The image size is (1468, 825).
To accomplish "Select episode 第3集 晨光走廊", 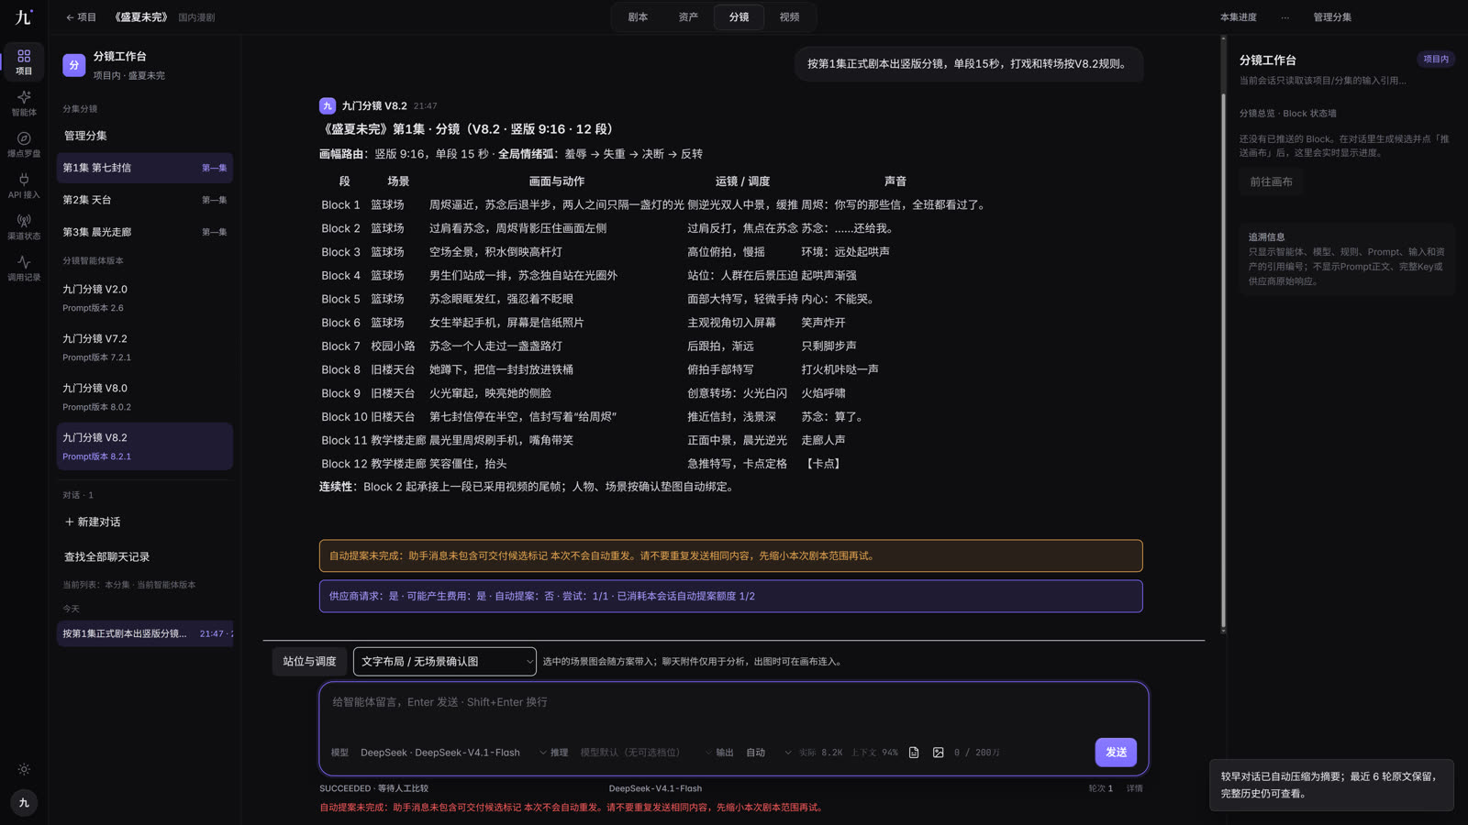I will click(145, 232).
